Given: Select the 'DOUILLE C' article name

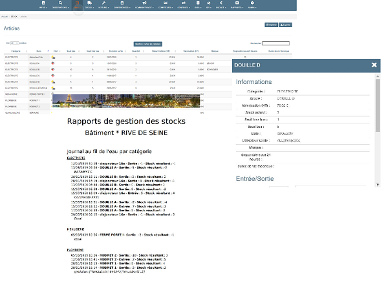Looking at the screenshot, I should tap(34, 76).
